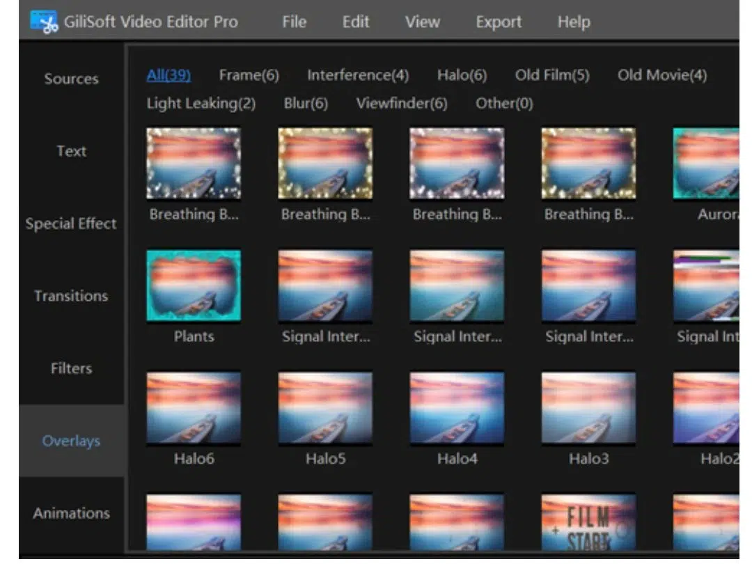Select Special Effect in the sidebar
This screenshot has width=752, height=564.
72,224
